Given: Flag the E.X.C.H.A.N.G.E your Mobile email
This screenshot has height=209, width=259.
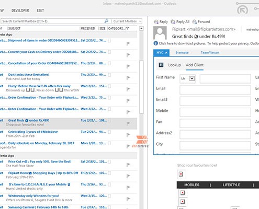Looking at the screenshot, I should [128, 188].
